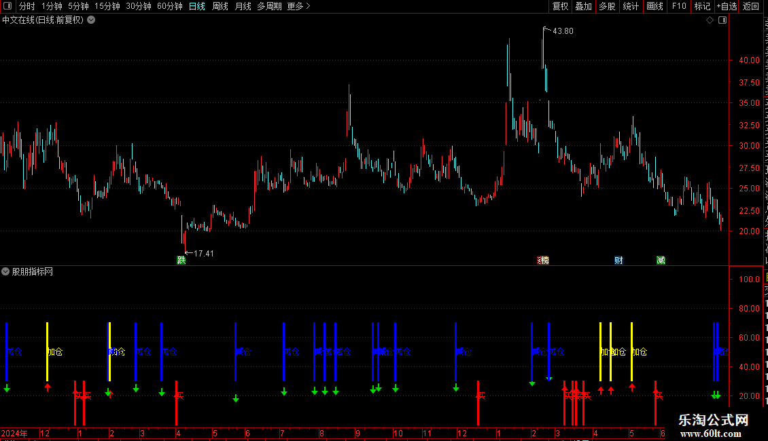Toggle the right info panel icon
Viewport: 768px width, 441px height.
[722, 20]
